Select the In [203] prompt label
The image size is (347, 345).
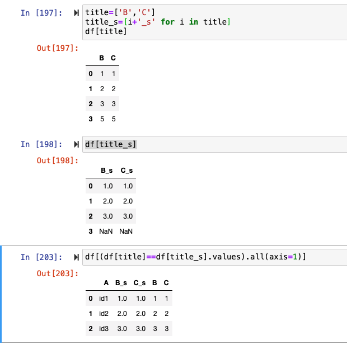[x=41, y=257]
